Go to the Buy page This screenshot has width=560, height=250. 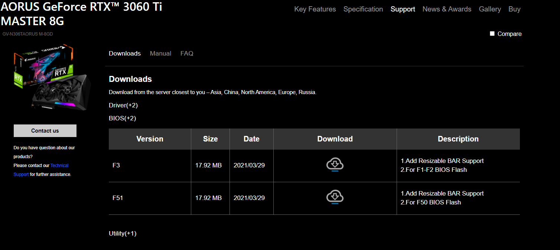pos(514,9)
